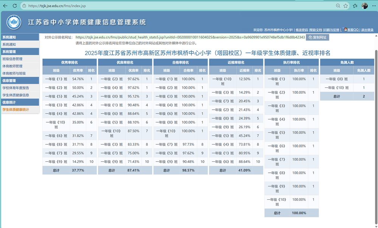Click the 退出登录 link
378x228 pixels.
(367, 30)
